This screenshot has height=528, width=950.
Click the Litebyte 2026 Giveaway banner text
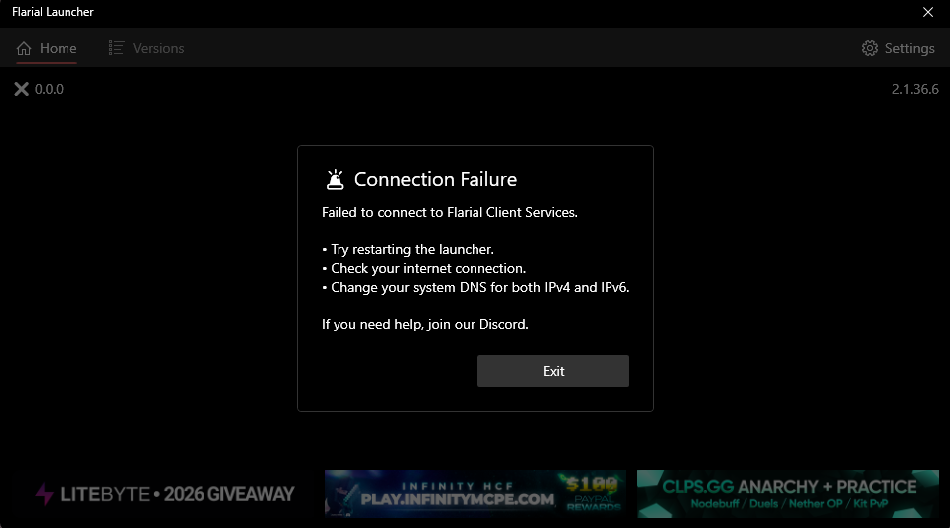pyautogui.click(x=177, y=494)
